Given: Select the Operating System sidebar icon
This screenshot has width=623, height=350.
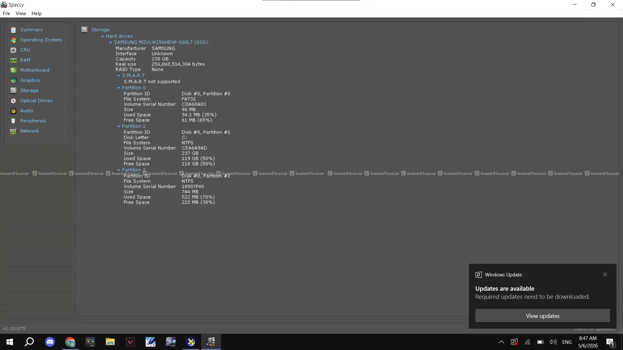Looking at the screenshot, I should coord(13,40).
